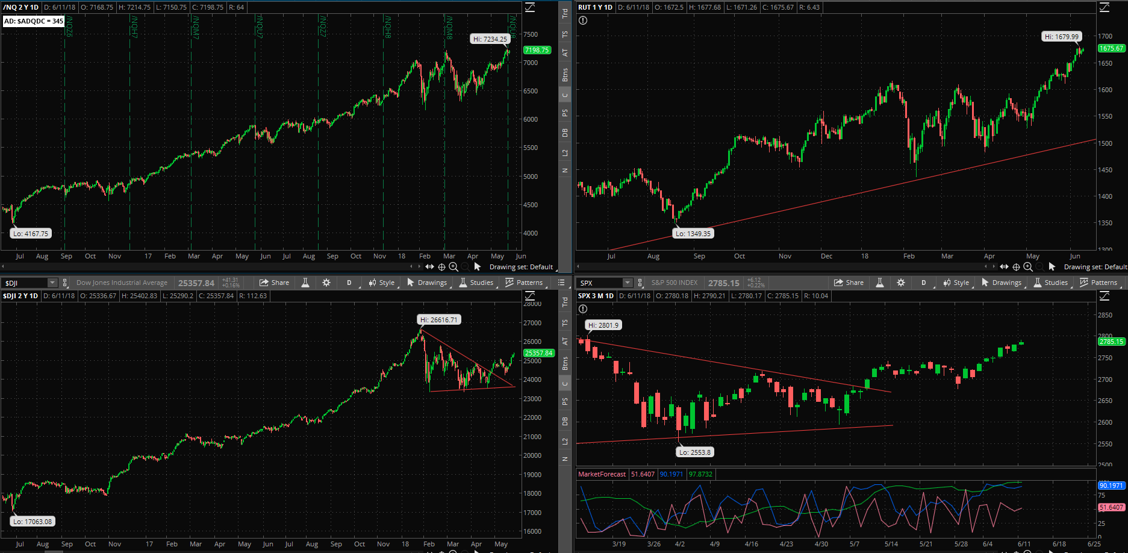The image size is (1128, 553).
Task: Open the Drawings menu in the $DJI toolbar
Action: 427,283
